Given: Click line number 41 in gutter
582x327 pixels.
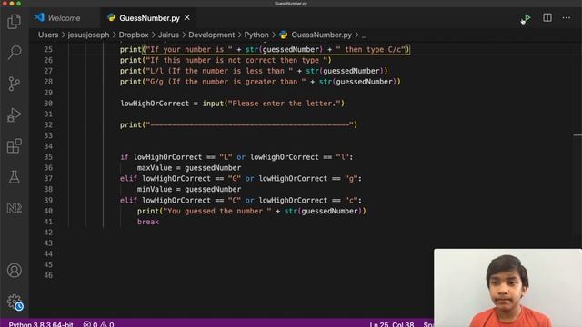Looking at the screenshot, I should [x=48, y=222].
